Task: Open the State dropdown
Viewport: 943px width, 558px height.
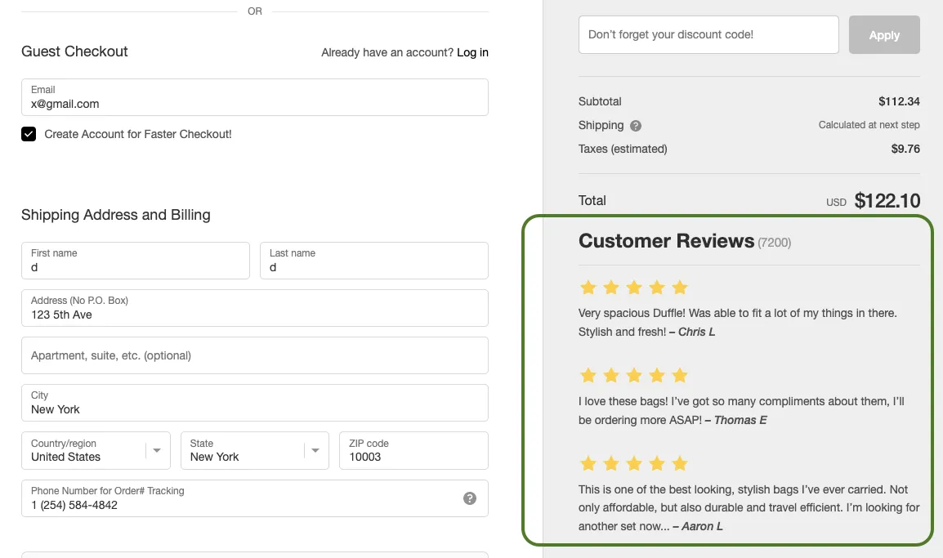Action: [254, 450]
